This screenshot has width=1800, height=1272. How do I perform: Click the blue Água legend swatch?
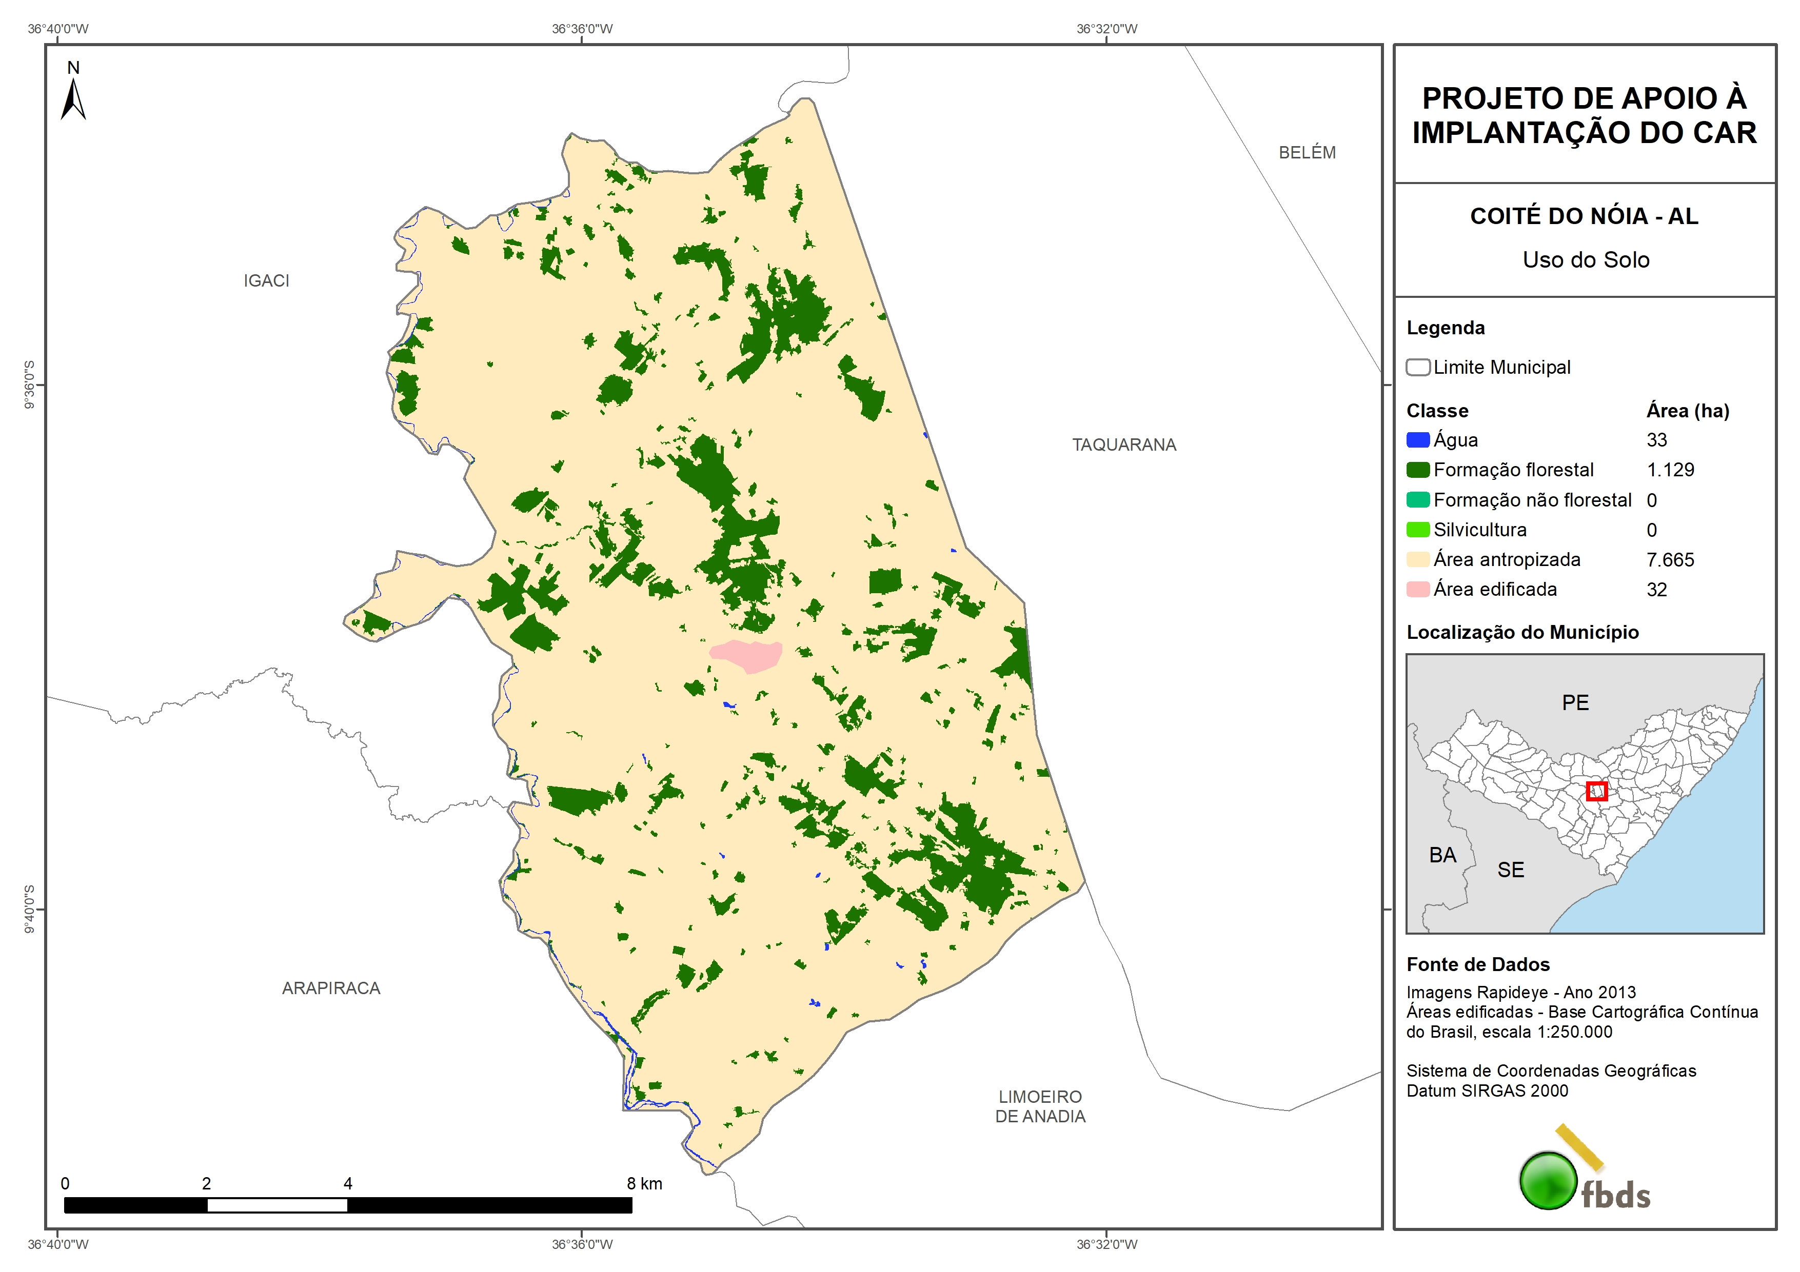click(1417, 440)
